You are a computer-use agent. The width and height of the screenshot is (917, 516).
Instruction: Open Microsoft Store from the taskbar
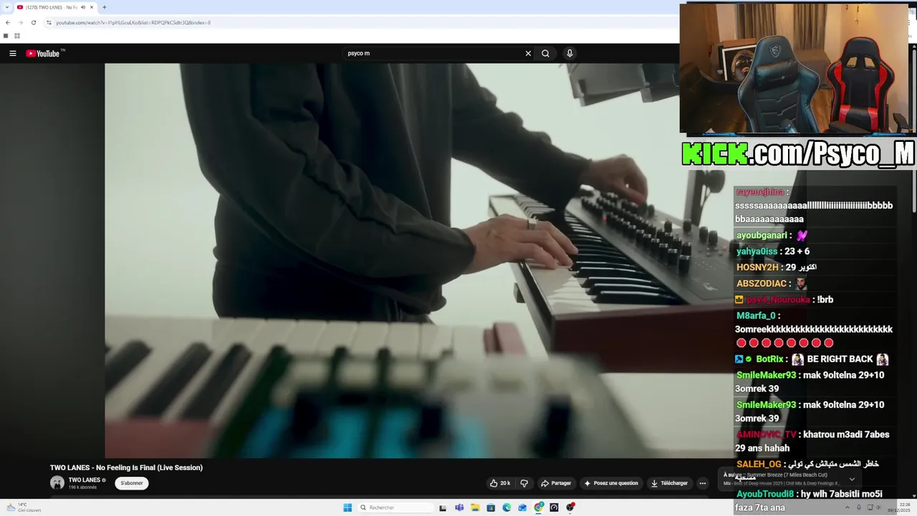pos(491,507)
